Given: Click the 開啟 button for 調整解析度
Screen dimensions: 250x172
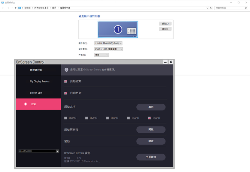Looking at the screenshot, I should 151,130.
